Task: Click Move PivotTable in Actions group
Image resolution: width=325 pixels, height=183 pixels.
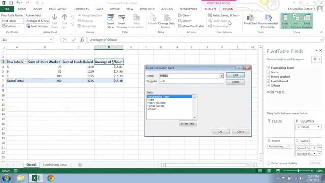Action: (x=191, y=26)
